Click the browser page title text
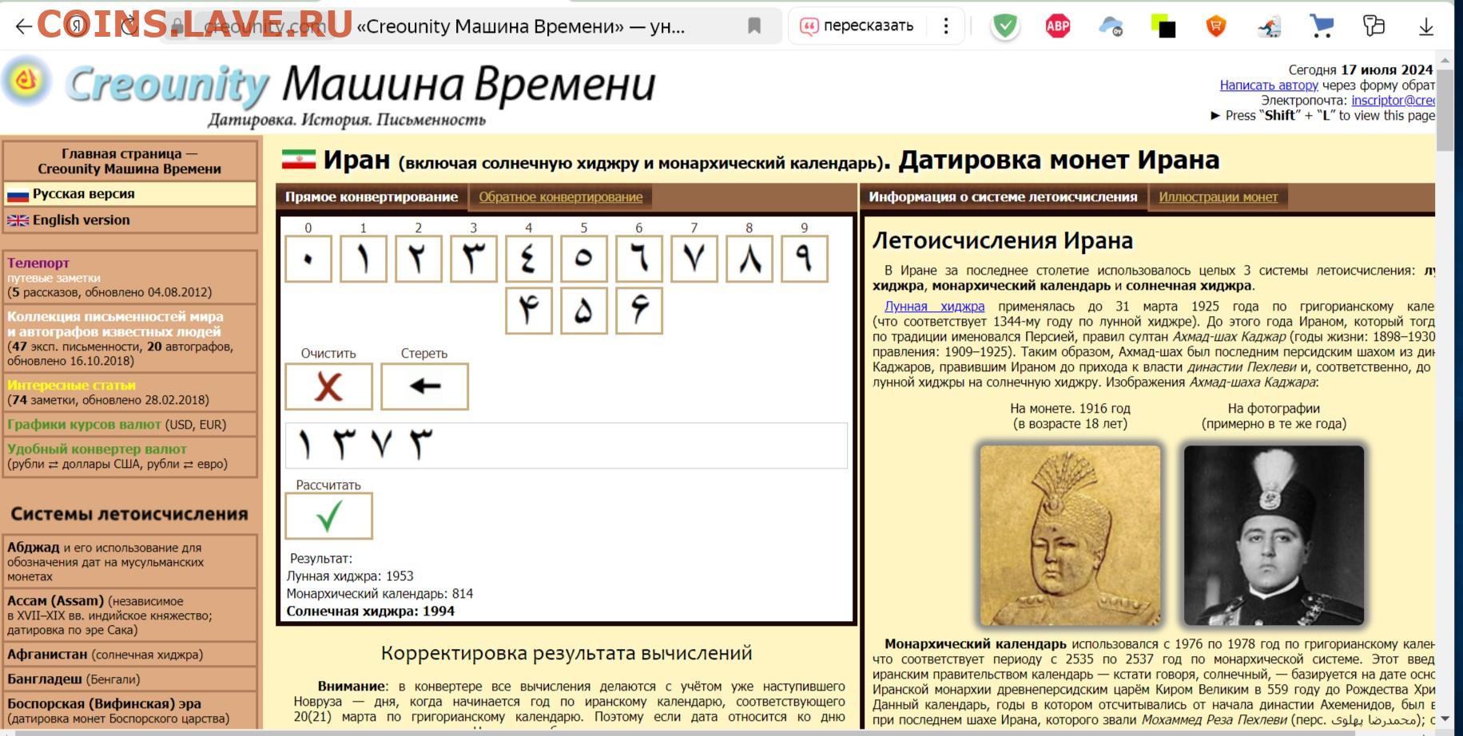Image resolution: width=1463 pixels, height=736 pixels. [520, 26]
